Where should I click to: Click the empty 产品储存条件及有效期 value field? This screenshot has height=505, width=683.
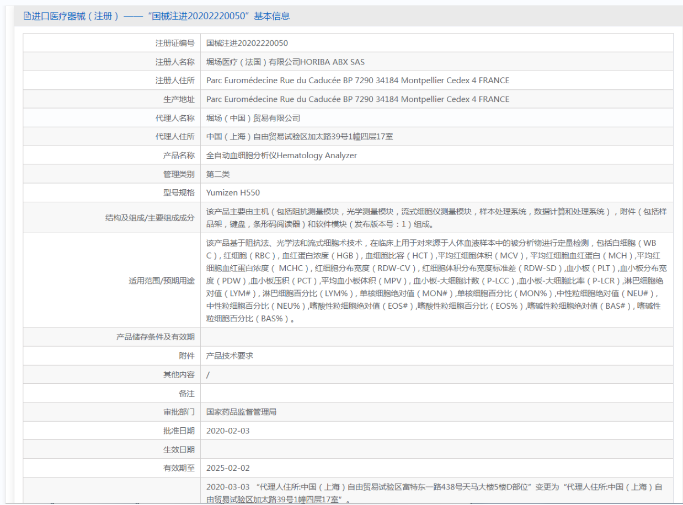[436, 337]
